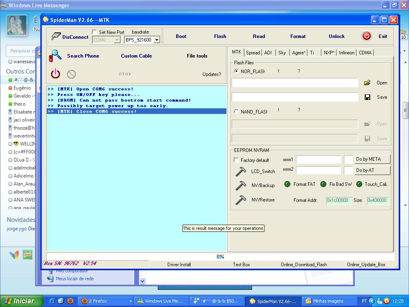Click the Updates? link

click(212, 74)
